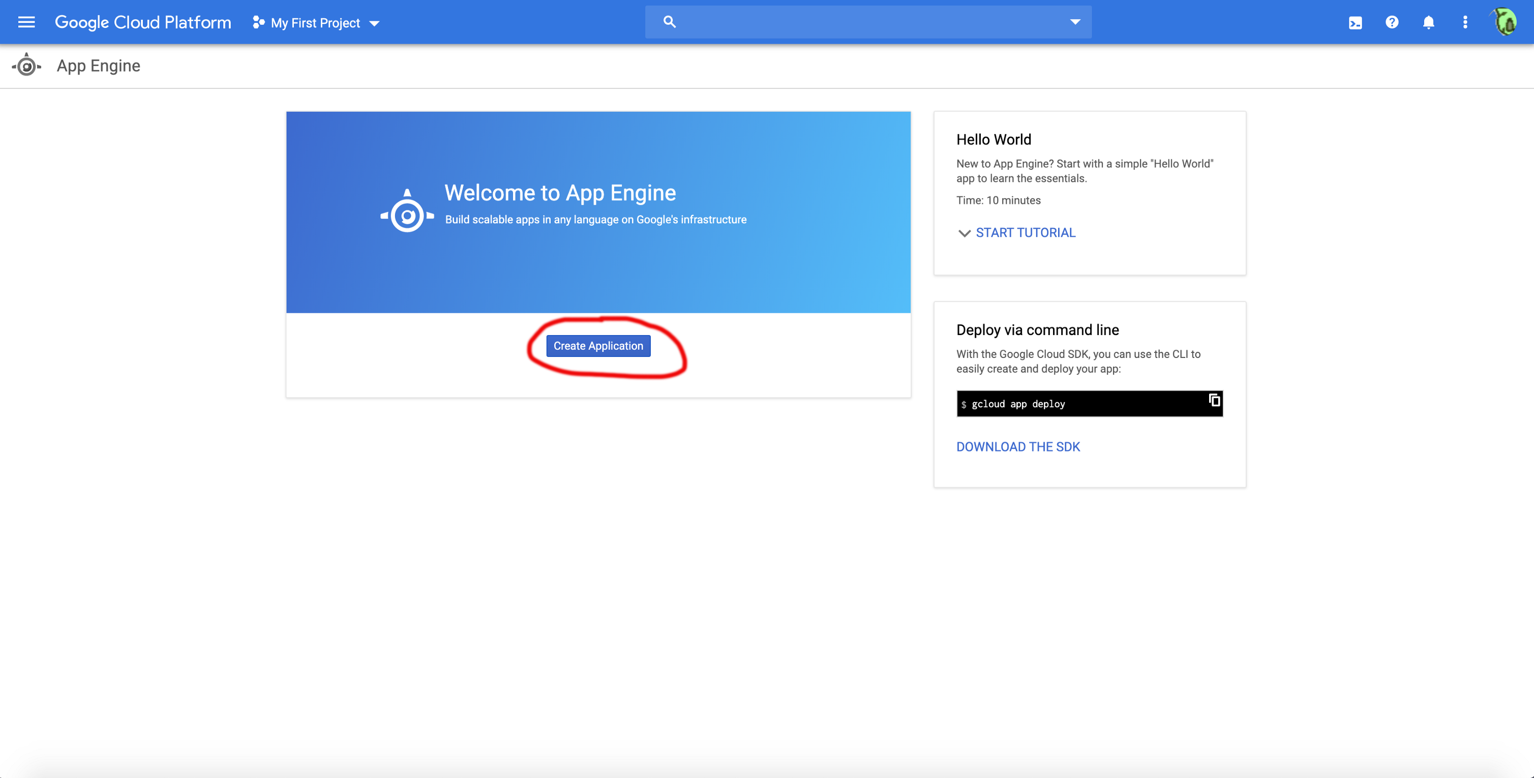Click the App Engine header icon
This screenshot has height=778, width=1534.
click(26, 66)
